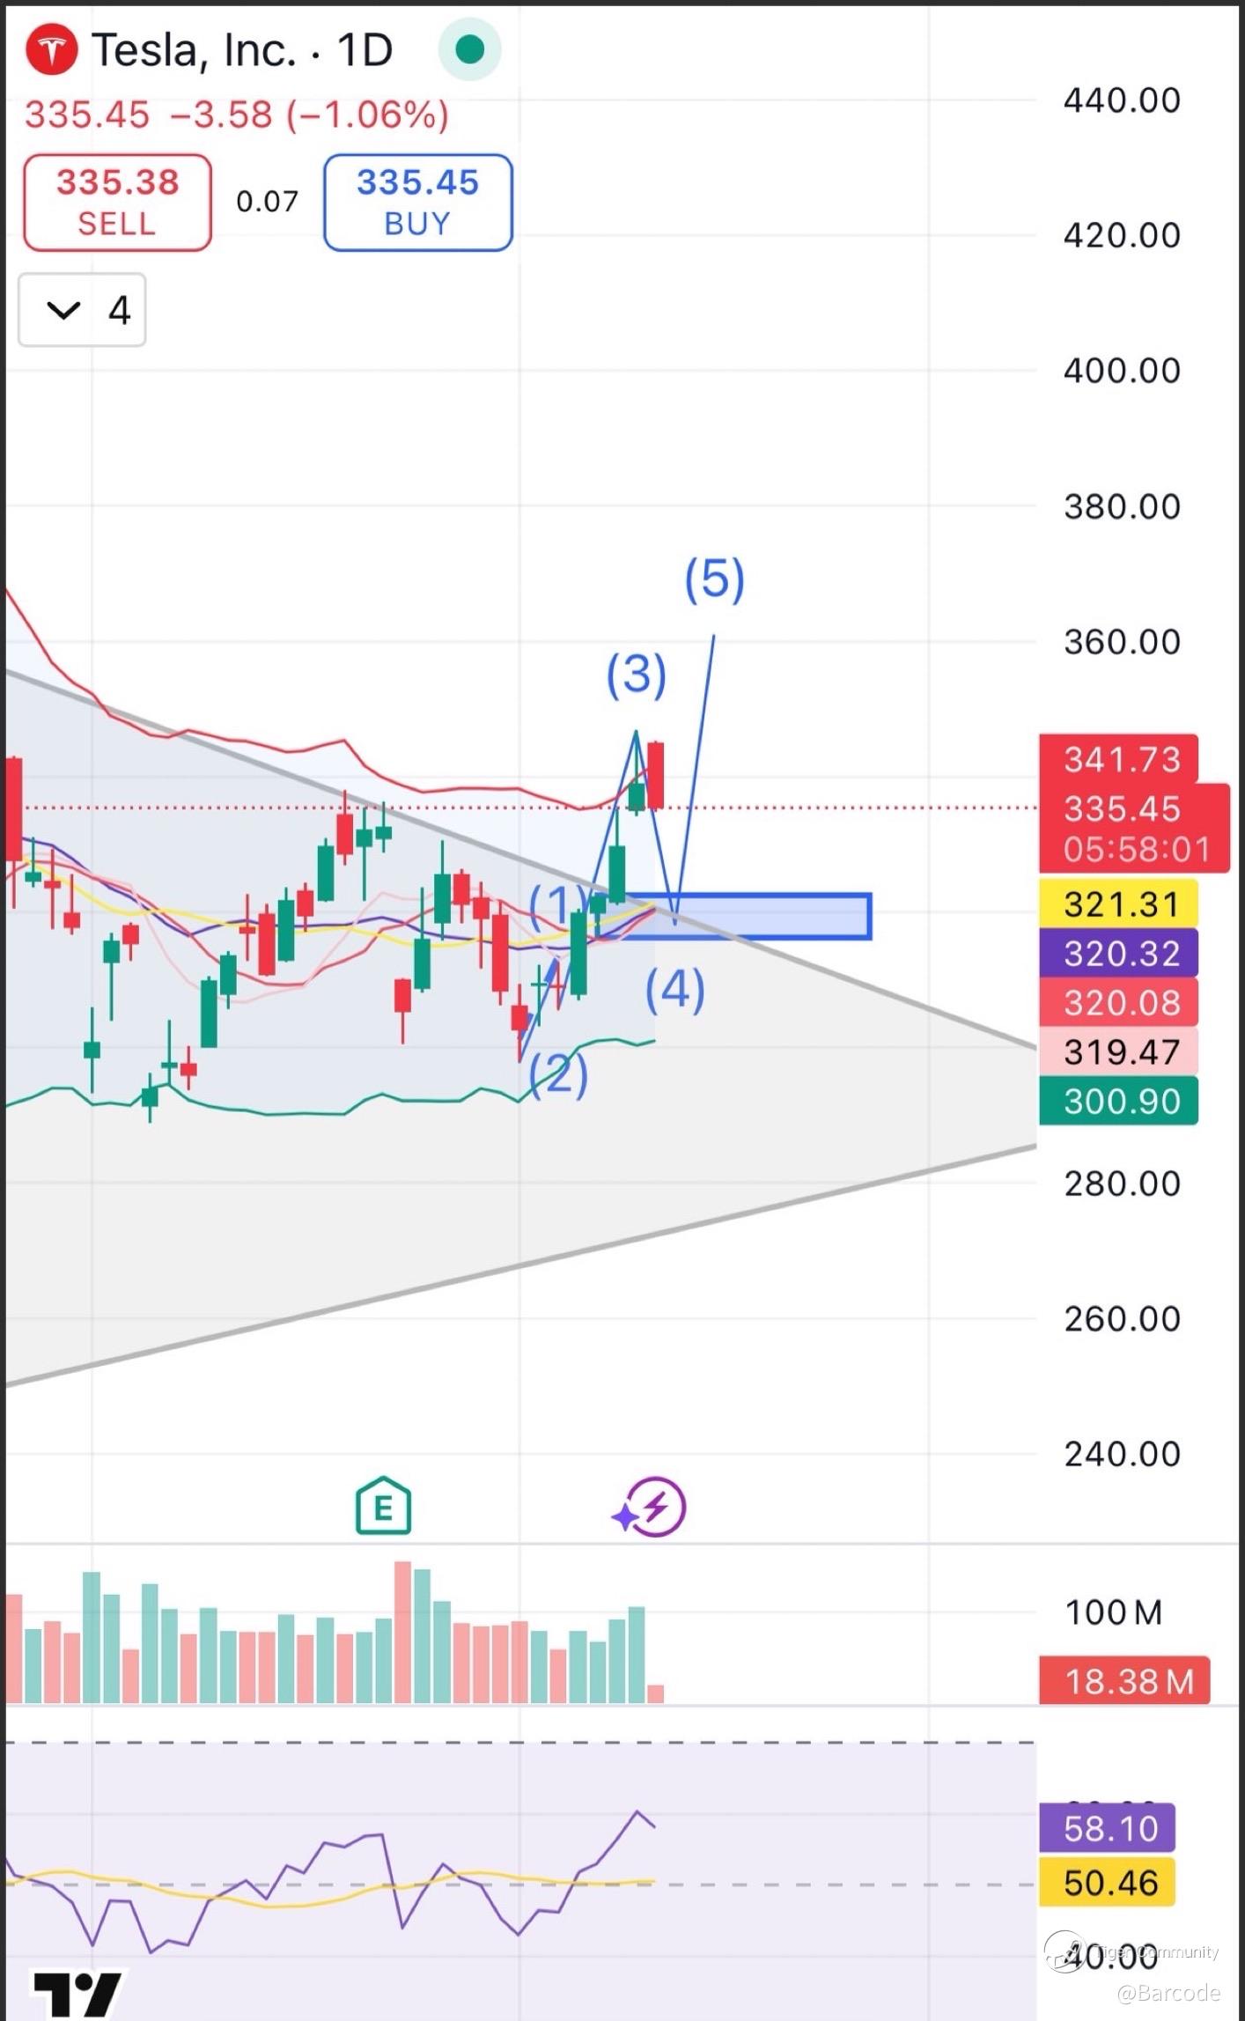
Task: Click the countdown timer 05:58:01
Action: pos(1136,849)
